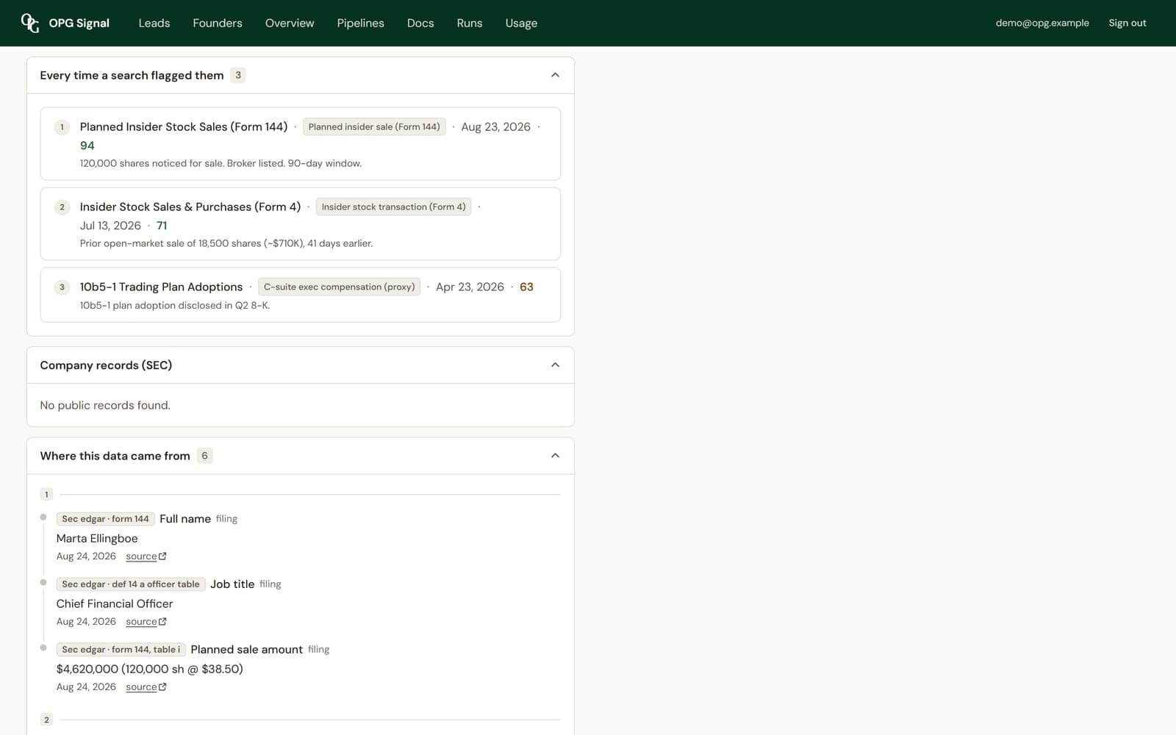Click the count badge 3 in flagged header
The image size is (1176, 735).
coord(238,75)
